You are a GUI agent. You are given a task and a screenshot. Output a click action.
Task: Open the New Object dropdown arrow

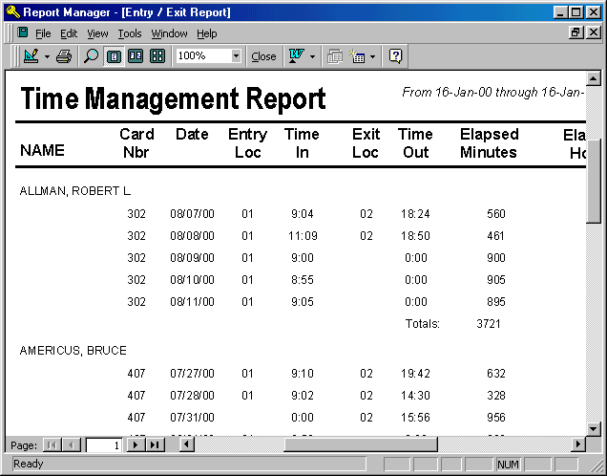(x=373, y=56)
